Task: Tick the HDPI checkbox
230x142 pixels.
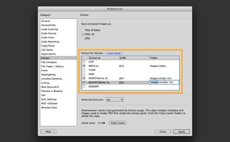Action: click(x=84, y=74)
